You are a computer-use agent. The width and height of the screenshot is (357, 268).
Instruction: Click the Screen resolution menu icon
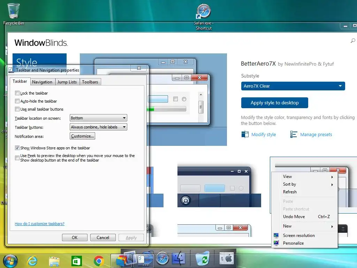point(276,236)
